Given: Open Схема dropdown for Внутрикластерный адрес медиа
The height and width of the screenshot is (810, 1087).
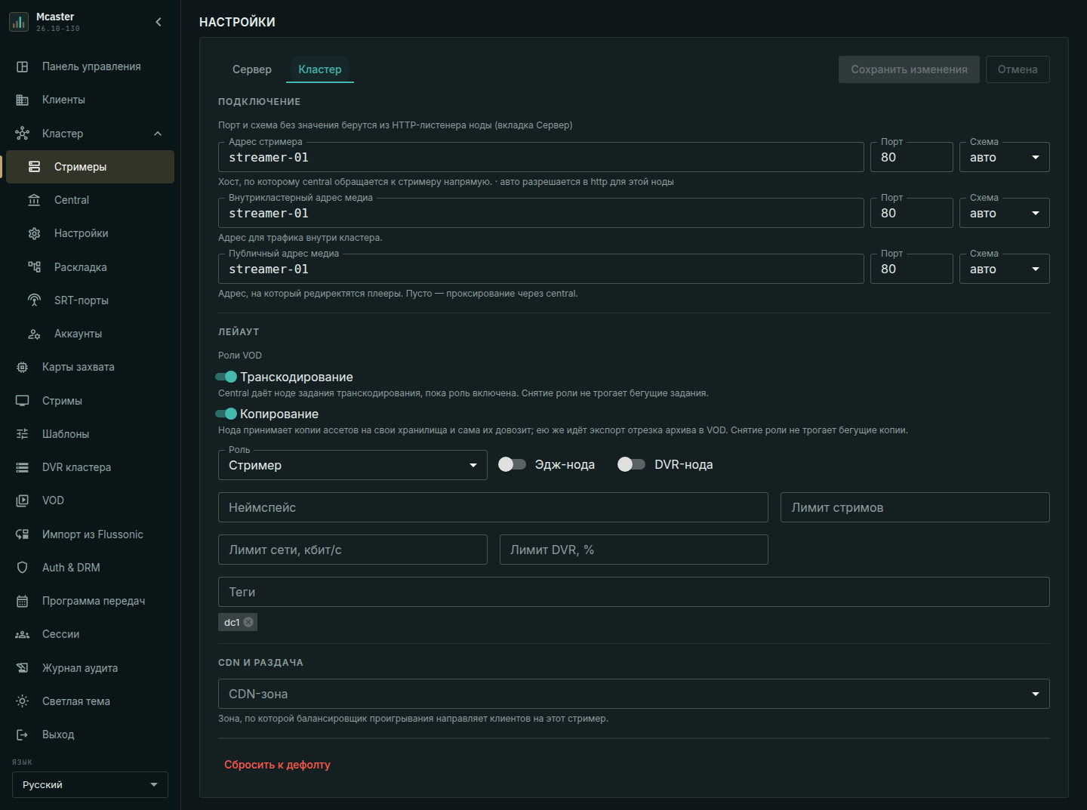Looking at the screenshot, I should click(x=1004, y=213).
